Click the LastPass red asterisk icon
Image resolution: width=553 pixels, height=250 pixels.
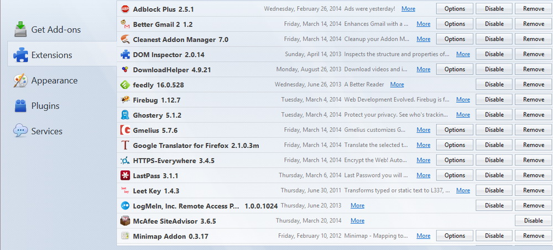125,175
